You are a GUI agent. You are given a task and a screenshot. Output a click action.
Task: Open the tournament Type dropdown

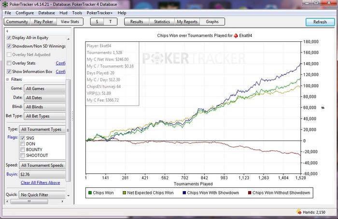click(x=42, y=129)
